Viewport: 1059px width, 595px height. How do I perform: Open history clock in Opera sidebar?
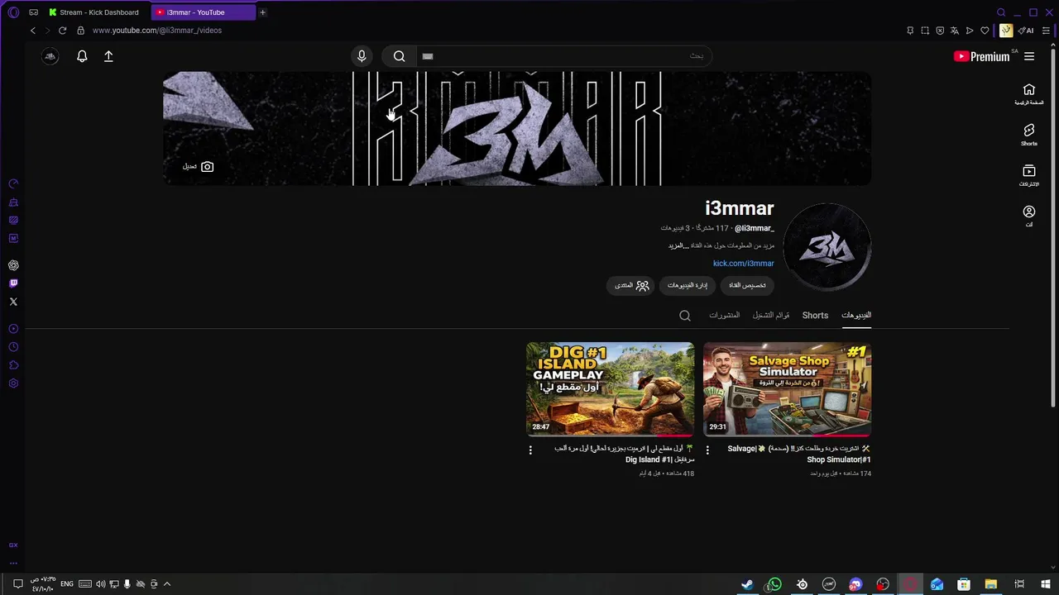pos(13,347)
